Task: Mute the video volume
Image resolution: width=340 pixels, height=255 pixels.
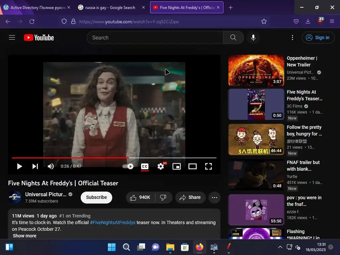Action: point(51,166)
